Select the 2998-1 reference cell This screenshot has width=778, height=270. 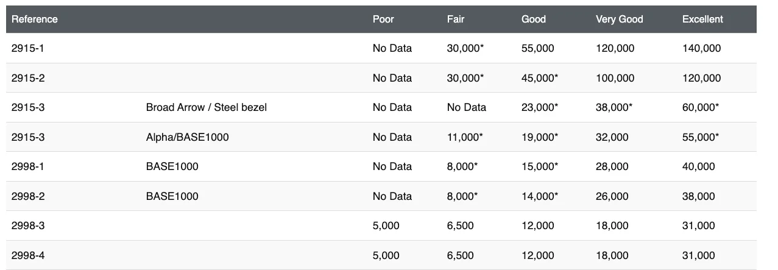[x=28, y=166]
